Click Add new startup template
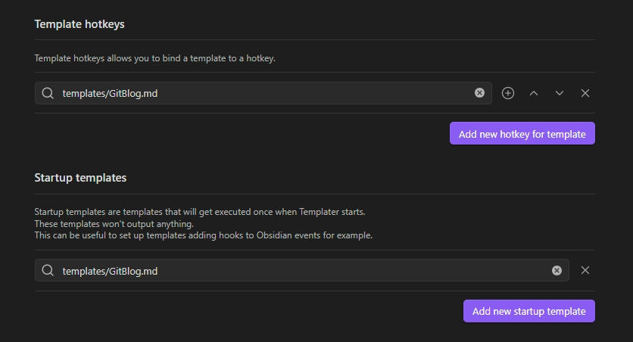The image size is (633, 342). click(x=529, y=311)
